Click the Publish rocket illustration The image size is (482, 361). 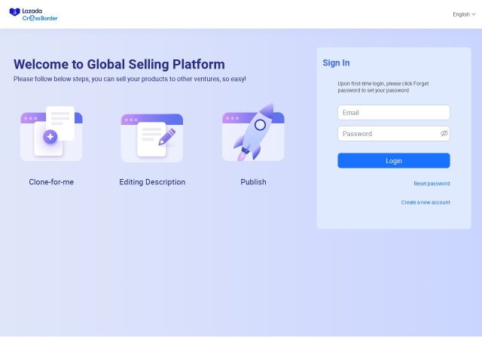coord(253,132)
